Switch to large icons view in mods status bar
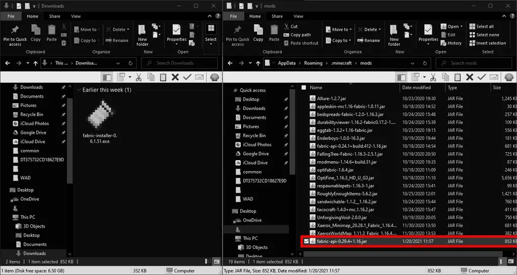 pyautogui.click(x=511, y=261)
